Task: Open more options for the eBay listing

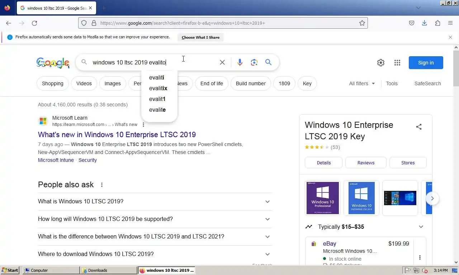Action: [x=420, y=257]
